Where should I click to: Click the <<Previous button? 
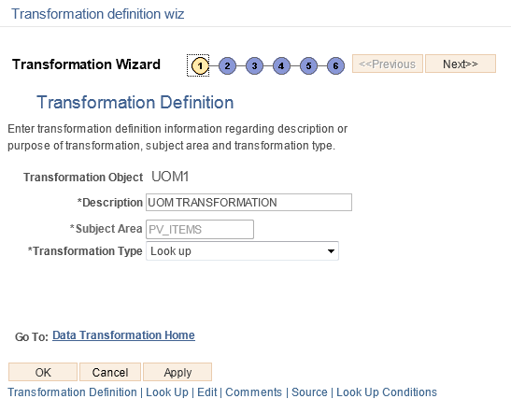pos(388,64)
